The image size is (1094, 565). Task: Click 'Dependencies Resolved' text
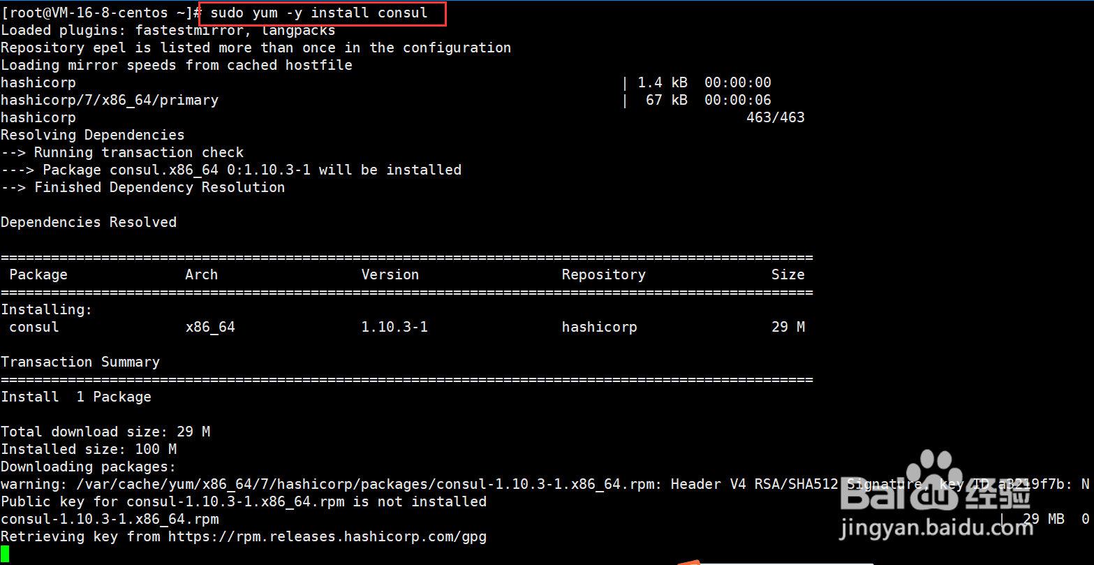click(89, 223)
